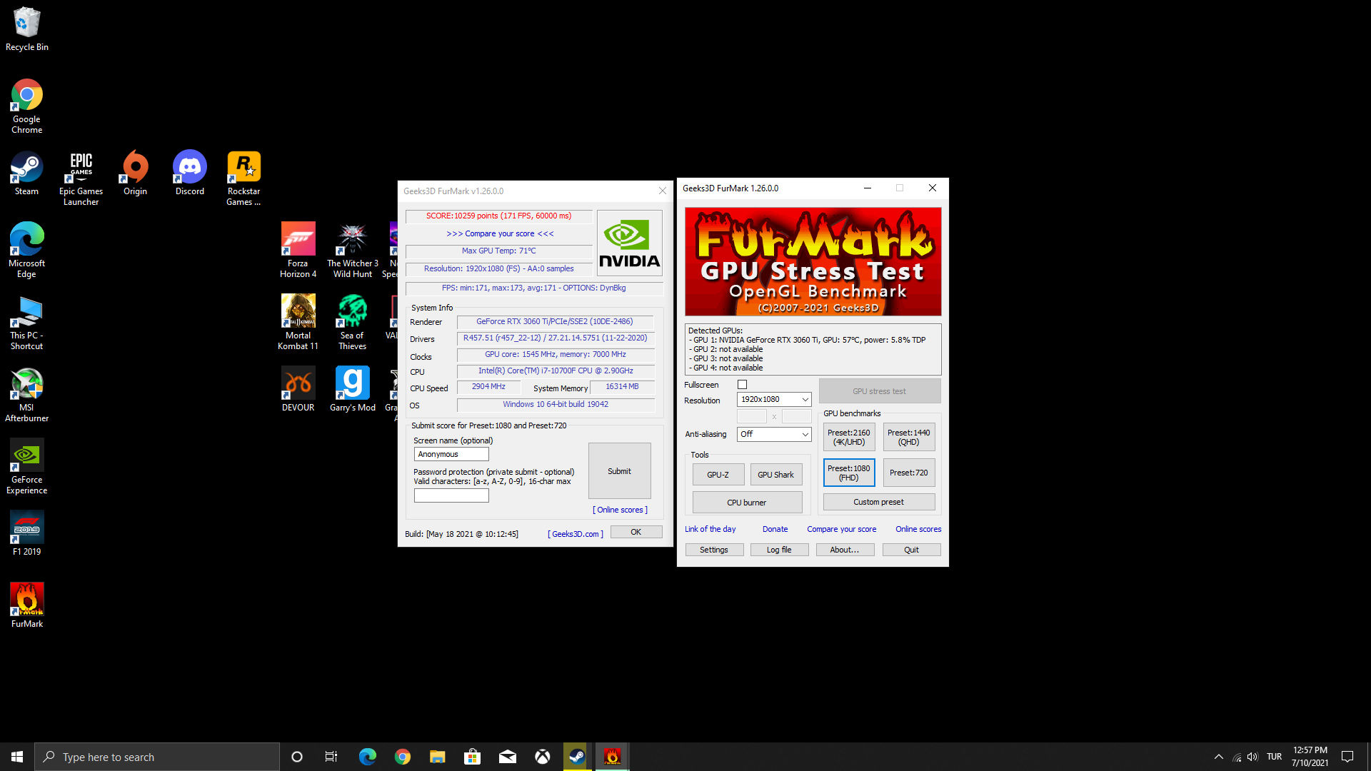1371x771 pixels.
Task: Select the Mortal Kombat 11 icon
Action: (298, 323)
